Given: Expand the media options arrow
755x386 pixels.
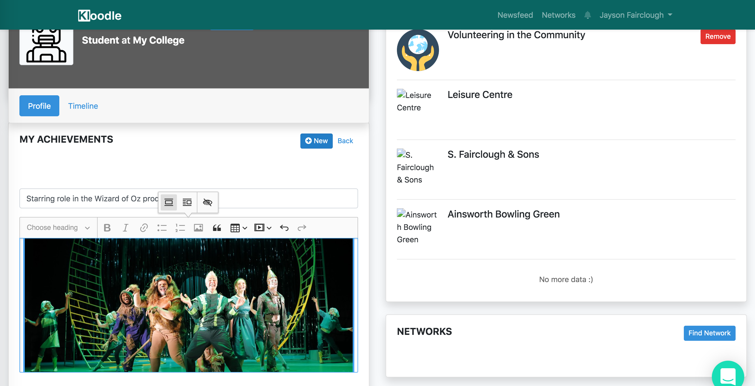Looking at the screenshot, I should pos(269,228).
